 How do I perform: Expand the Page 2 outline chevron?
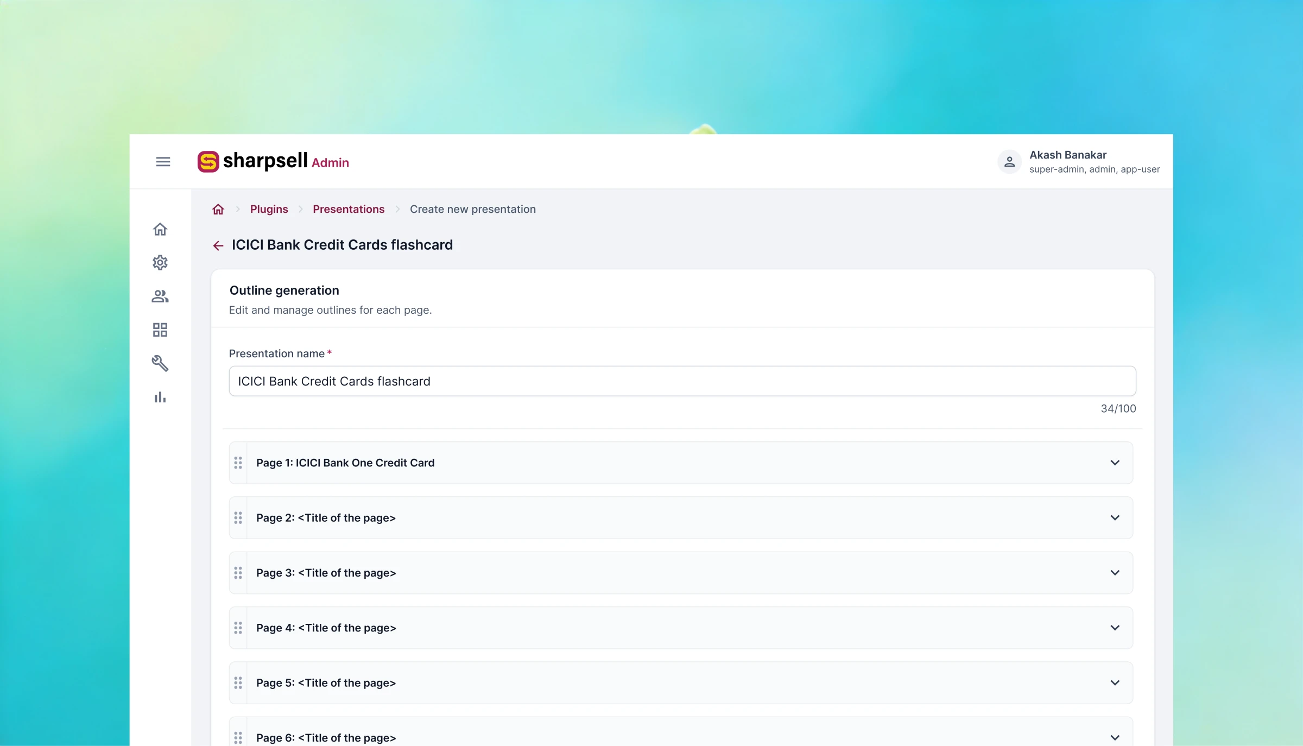[x=1115, y=518]
